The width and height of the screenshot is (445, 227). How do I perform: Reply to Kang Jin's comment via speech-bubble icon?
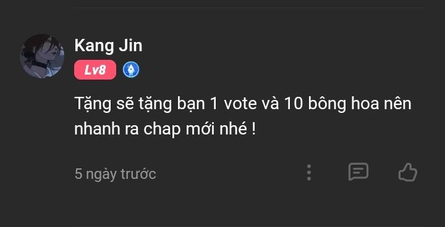coord(358,171)
